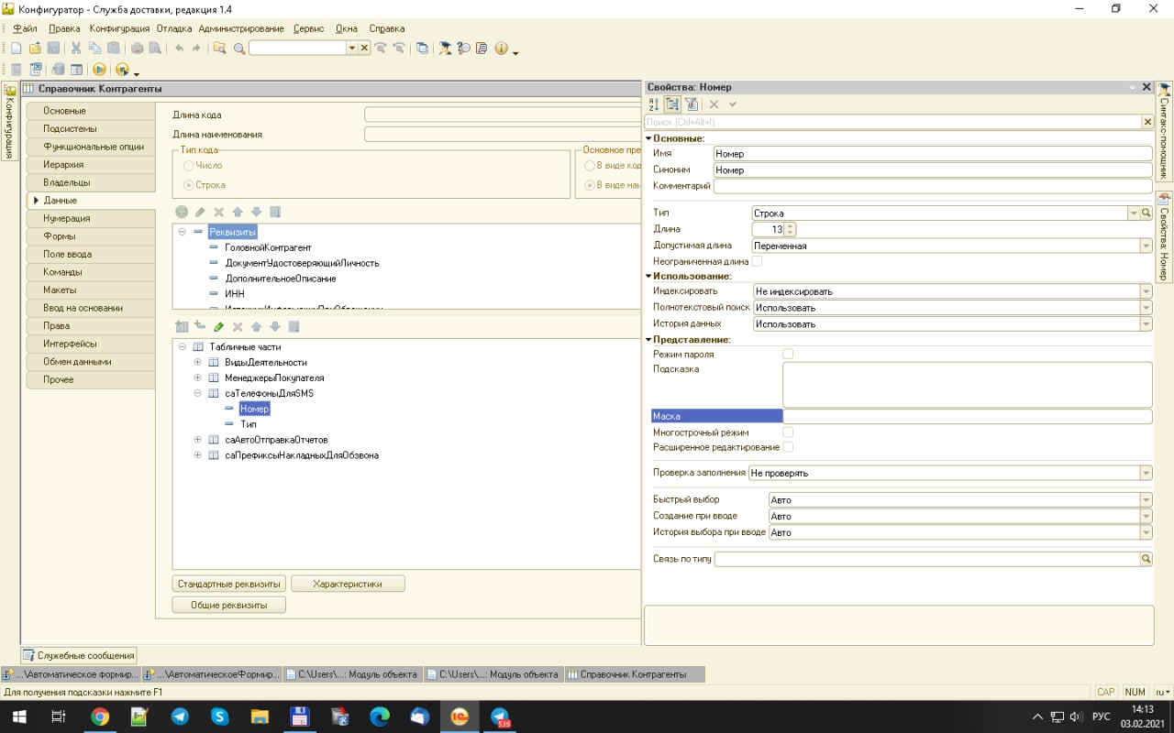Enable the Неограниченная длина checkbox

[757, 262]
